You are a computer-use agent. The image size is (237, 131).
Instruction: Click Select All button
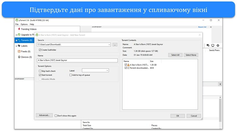click(175, 55)
